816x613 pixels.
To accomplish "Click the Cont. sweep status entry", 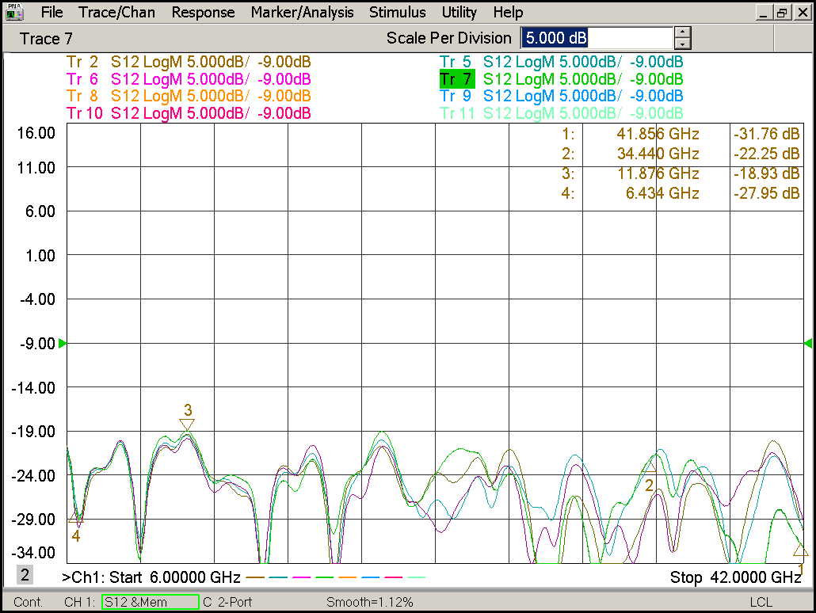I will point(28,602).
